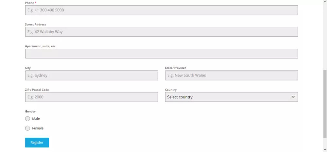The width and height of the screenshot is (327, 152).
Task: Click the Phone field label
Action: [x=30, y=3]
